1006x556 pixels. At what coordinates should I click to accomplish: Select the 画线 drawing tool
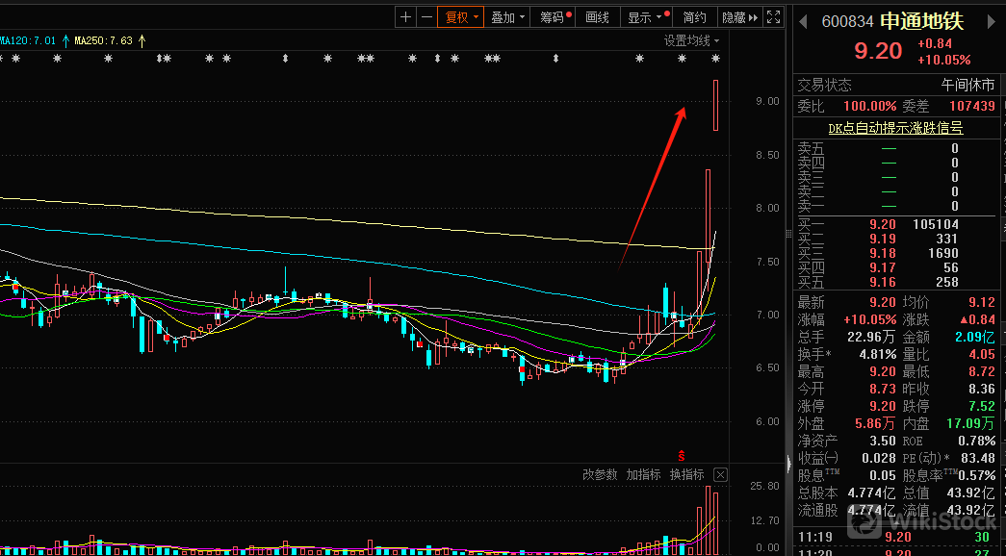(x=598, y=17)
